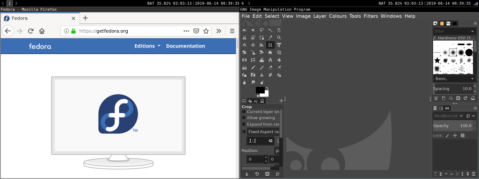Open a new Firefox tab
Viewport: 479px width, 179px height.
(x=85, y=18)
